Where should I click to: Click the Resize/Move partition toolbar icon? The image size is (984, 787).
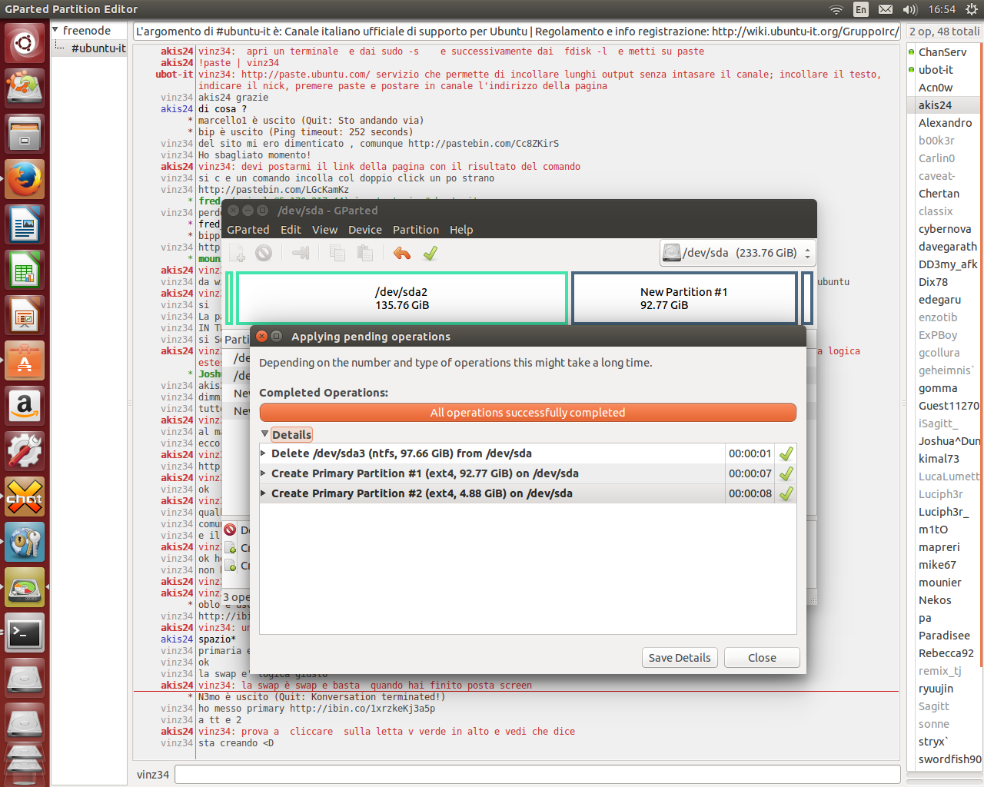tap(301, 253)
